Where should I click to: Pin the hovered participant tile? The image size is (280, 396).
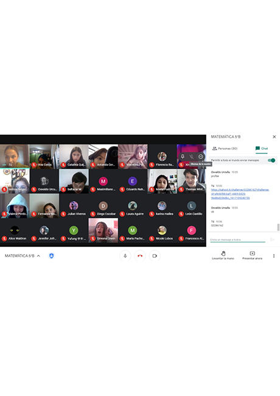(183, 157)
